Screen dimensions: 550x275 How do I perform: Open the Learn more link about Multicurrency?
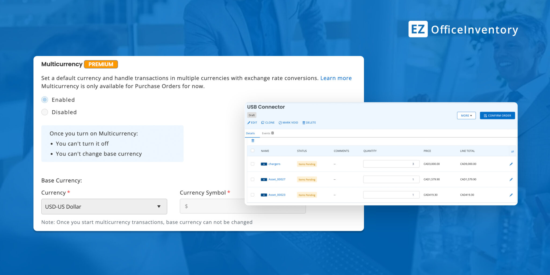click(336, 78)
